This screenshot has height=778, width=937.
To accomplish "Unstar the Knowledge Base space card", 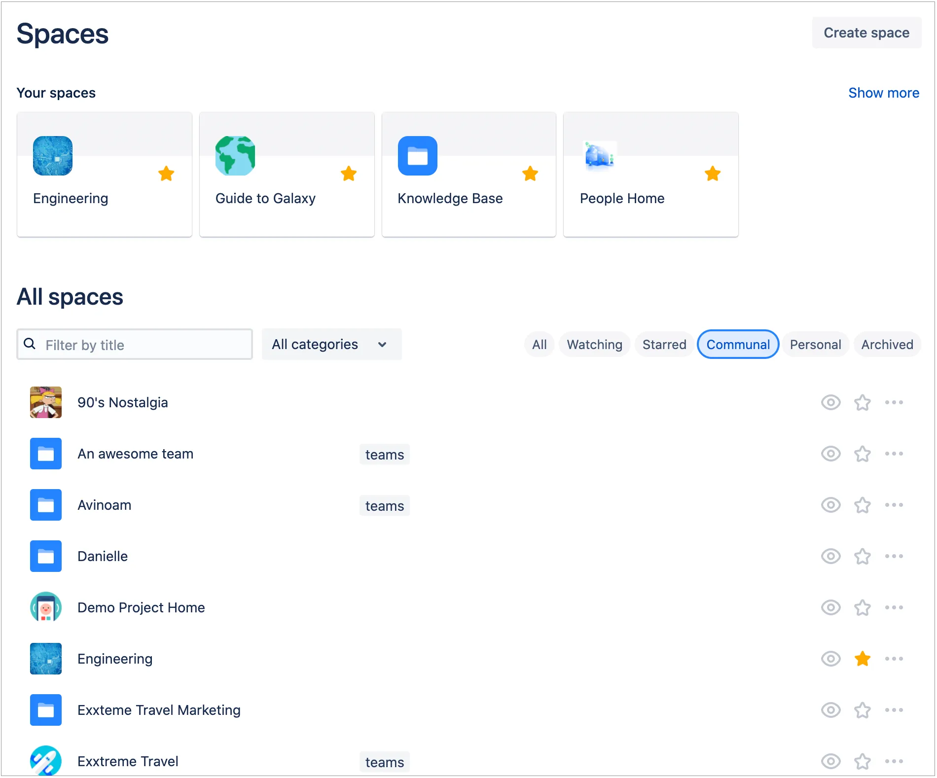I will [530, 174].
